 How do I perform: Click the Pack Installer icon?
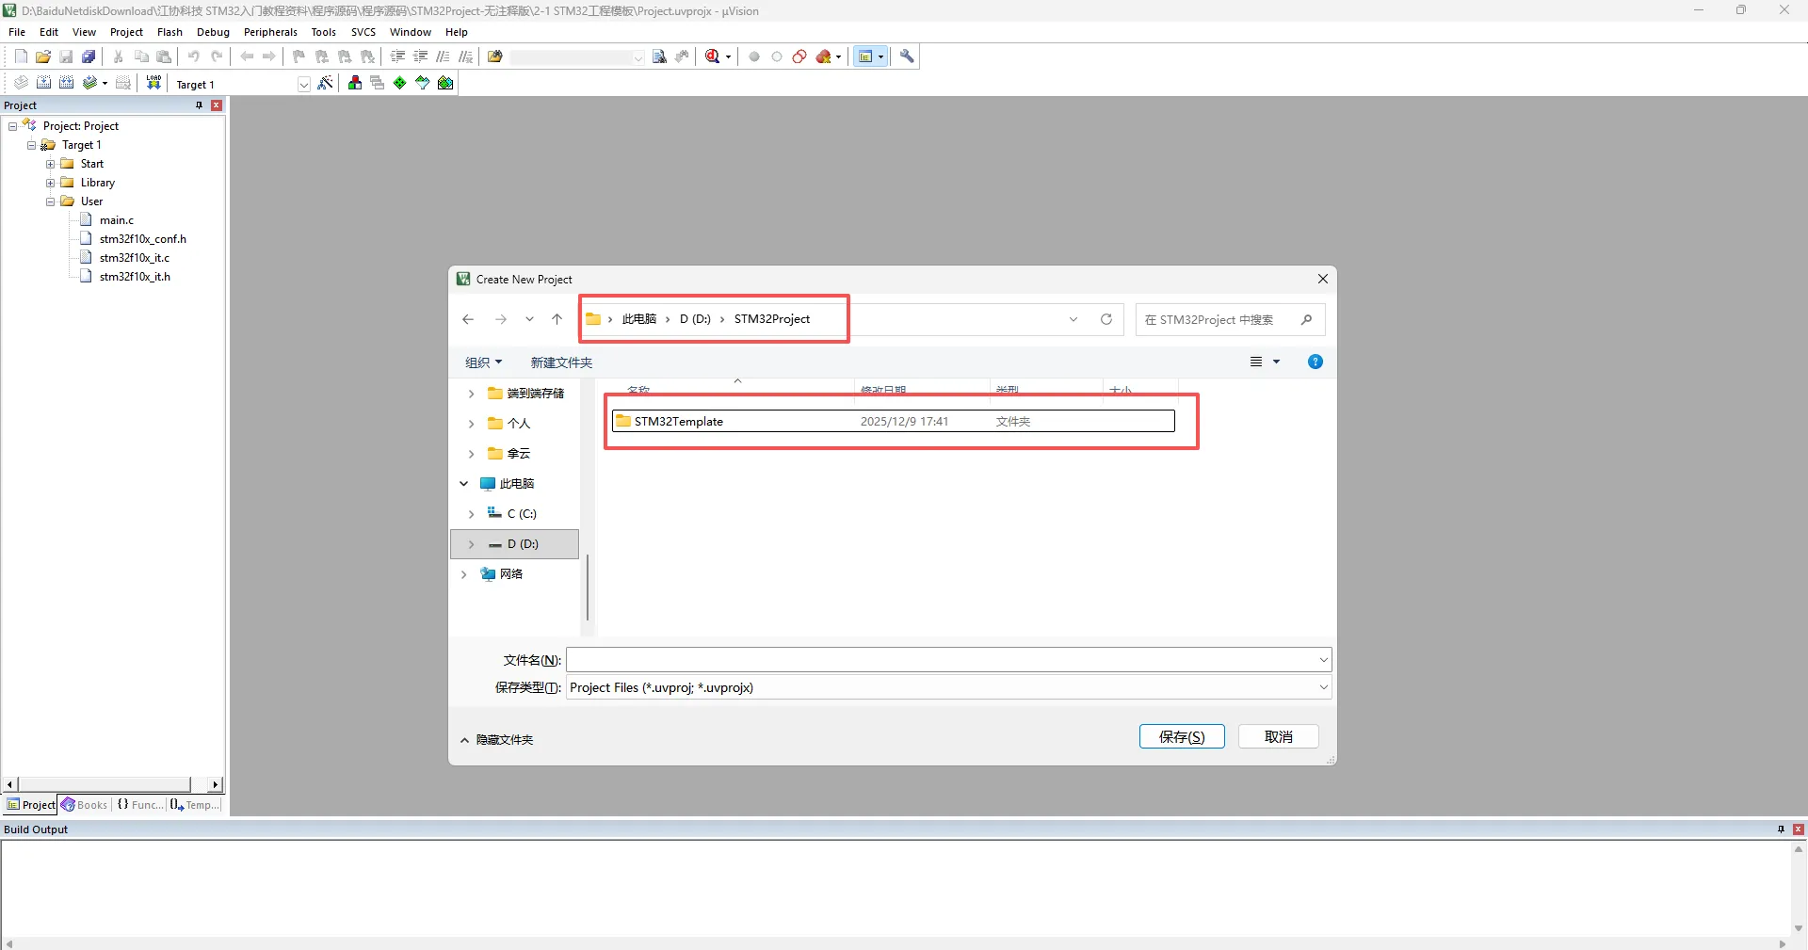(445, 83)
